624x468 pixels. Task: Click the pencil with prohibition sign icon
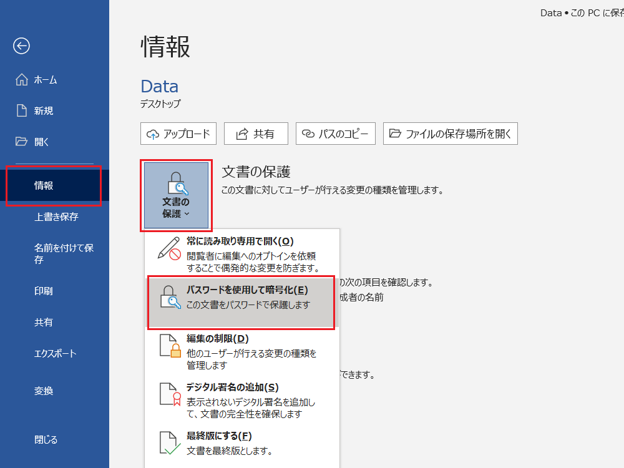(x=170, y=249)
